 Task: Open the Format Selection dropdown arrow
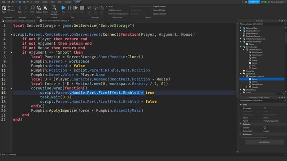point(58,14)
